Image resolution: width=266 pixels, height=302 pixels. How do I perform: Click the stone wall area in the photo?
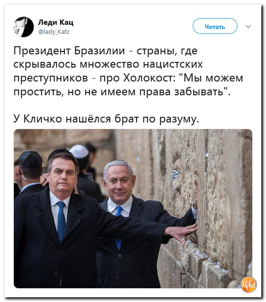click(x=221, y=193)
